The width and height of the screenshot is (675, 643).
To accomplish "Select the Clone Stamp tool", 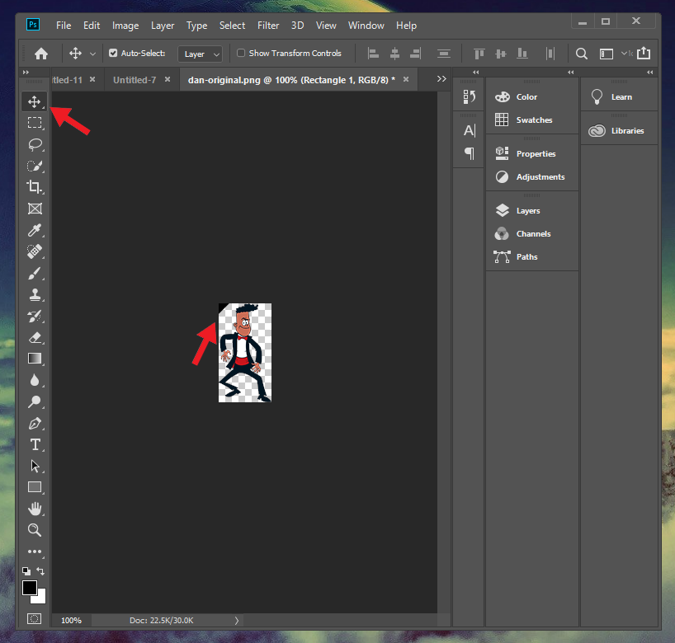I will coord(35,294).
